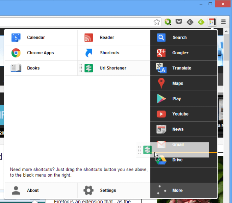Click the Translate label in the black menu
The image size is (232, 203).
point(182,68)
